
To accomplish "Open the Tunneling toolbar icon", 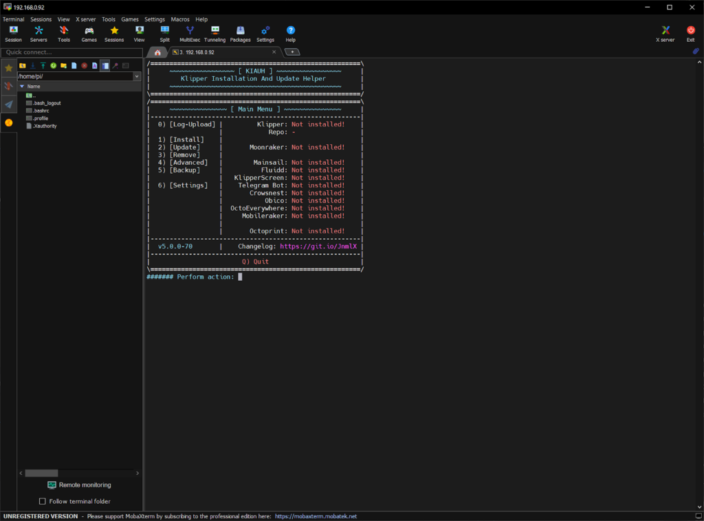I will 215,34.
